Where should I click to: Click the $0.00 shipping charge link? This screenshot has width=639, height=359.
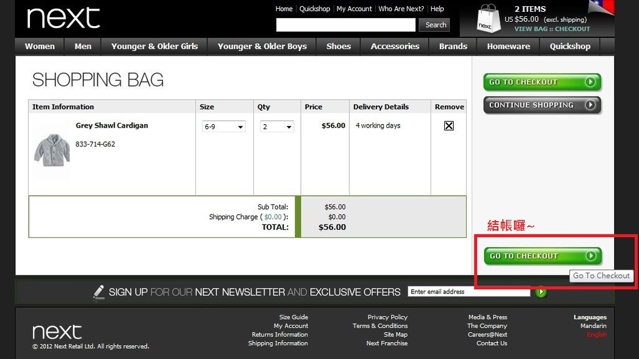pyautogui.click(x=273, y=217)
